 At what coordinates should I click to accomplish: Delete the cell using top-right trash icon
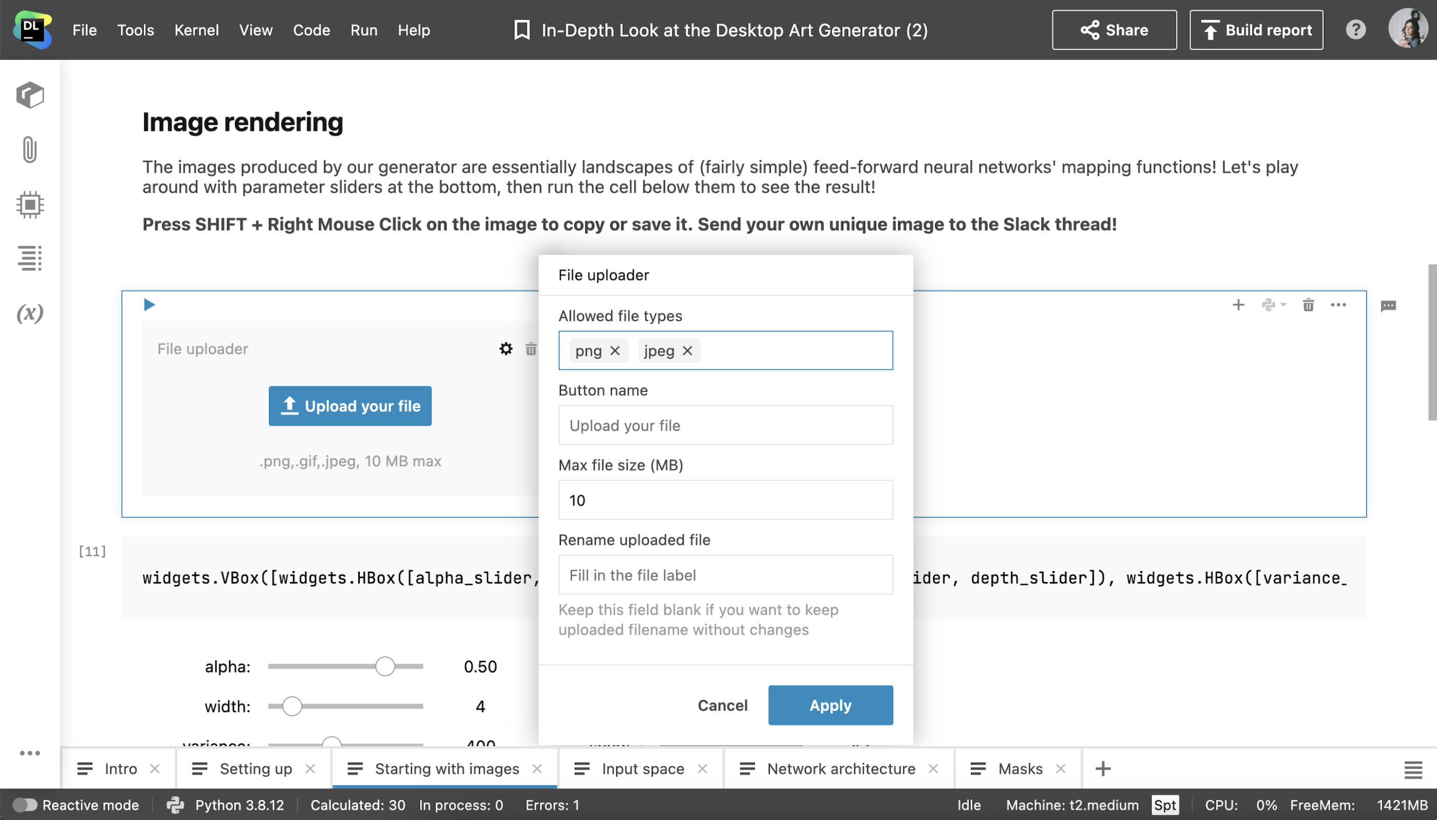1308,305
